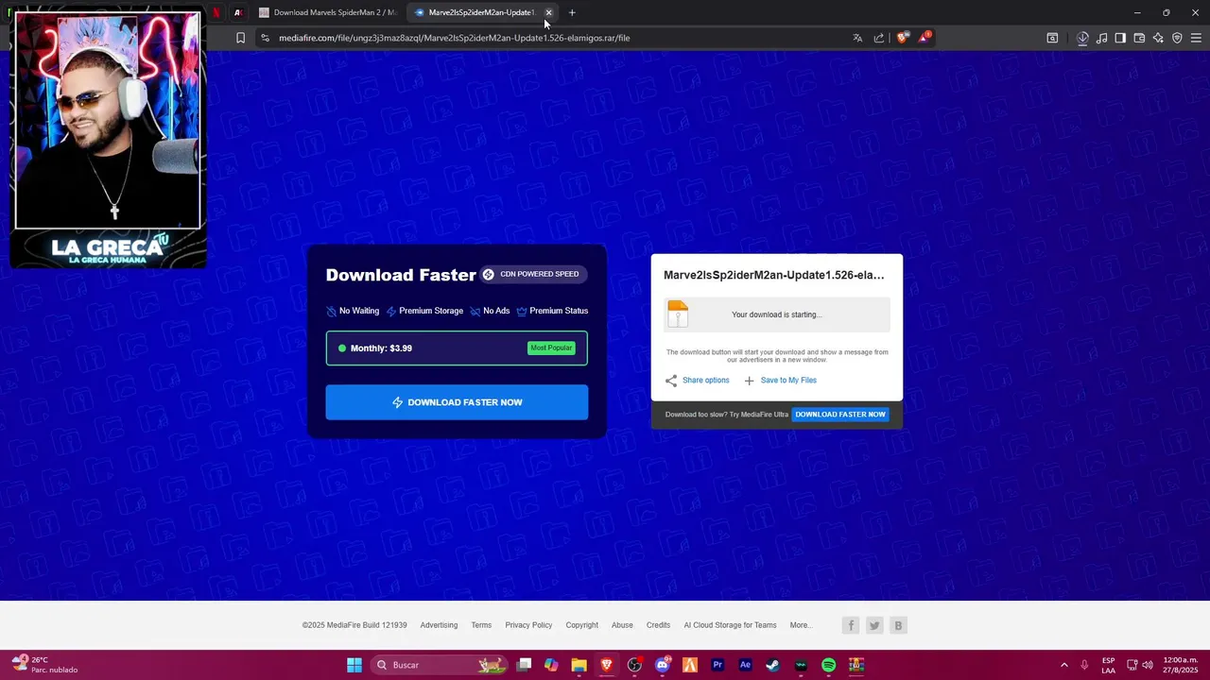Open File Explorer from taskbar

(579, 665)
